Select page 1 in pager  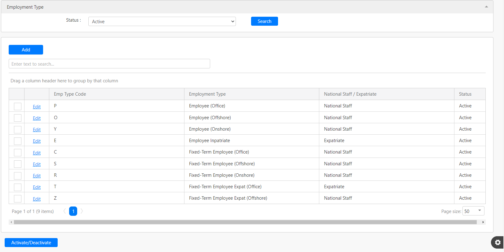tap(73, 211)
